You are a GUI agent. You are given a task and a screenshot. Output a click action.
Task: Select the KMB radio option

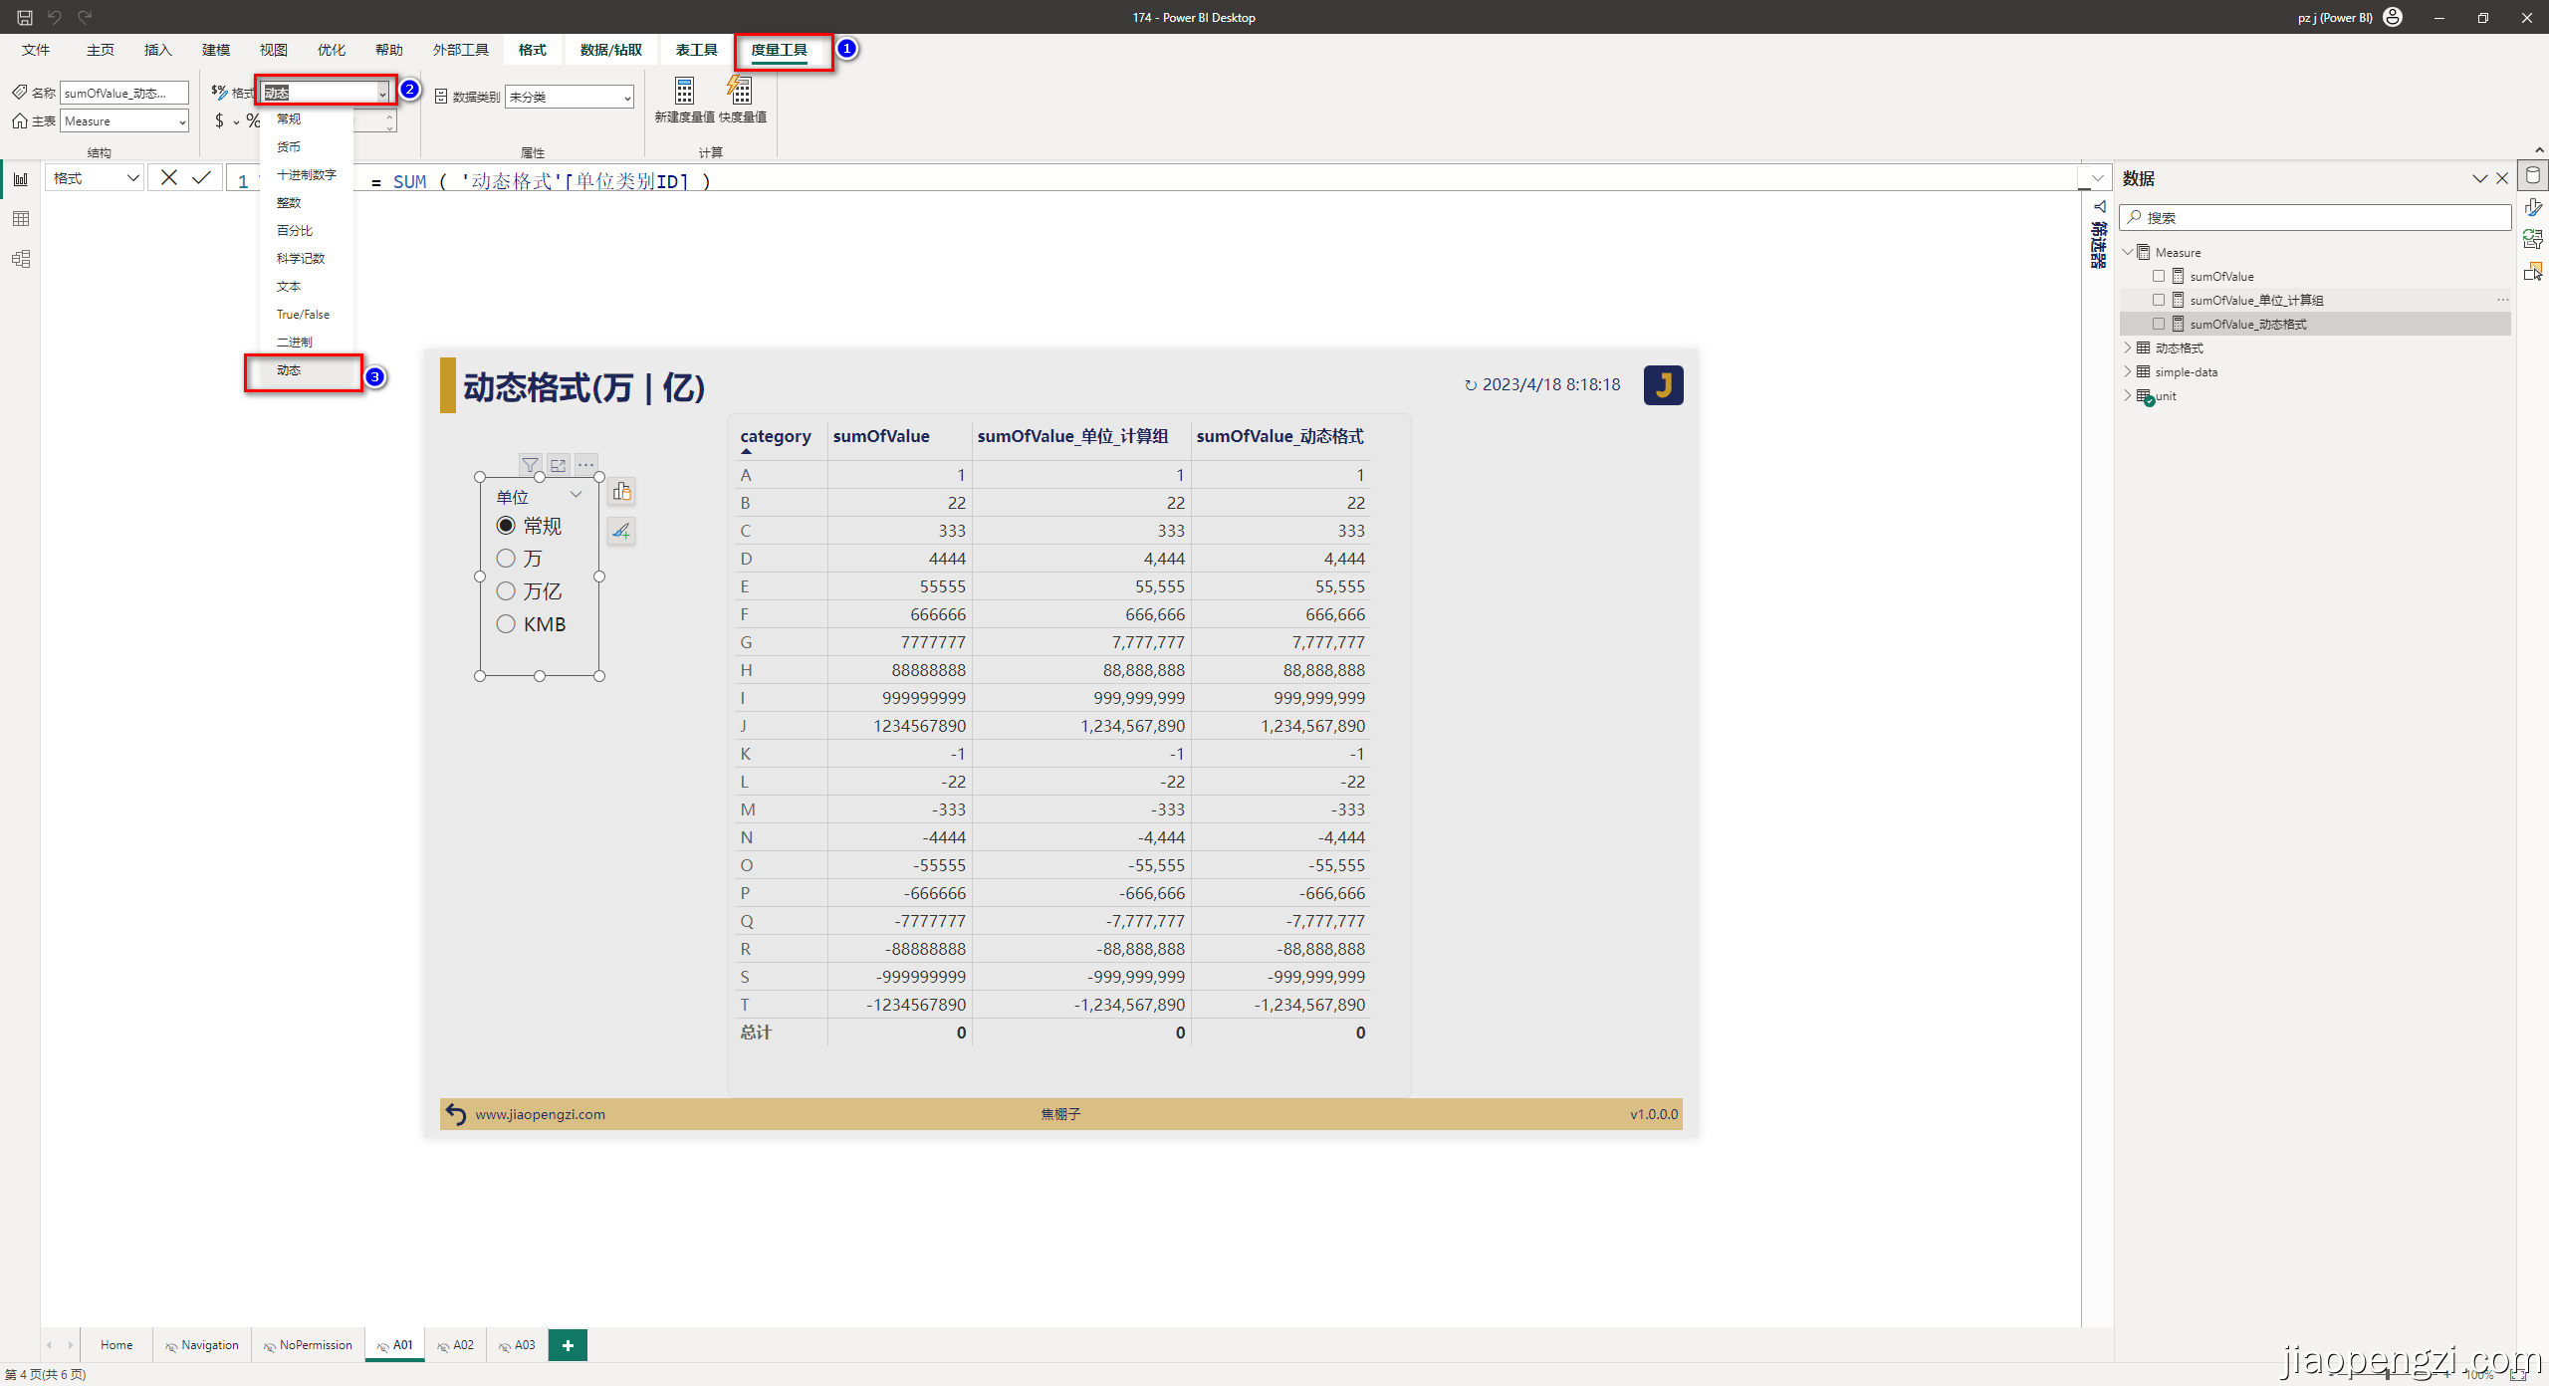pyautogui.click(x=506, y=624)
